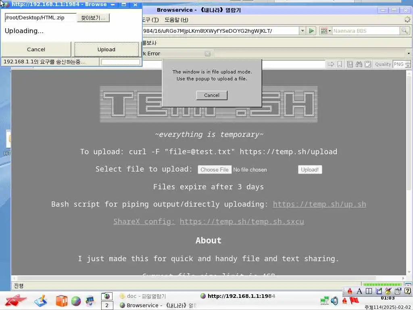Click the binoculars find icon
This screenshot has height=310, width=413.
point(359,64)
